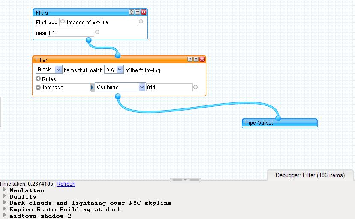
Task: Collapse the Flickr module
Action: click(x=138, y=12)
